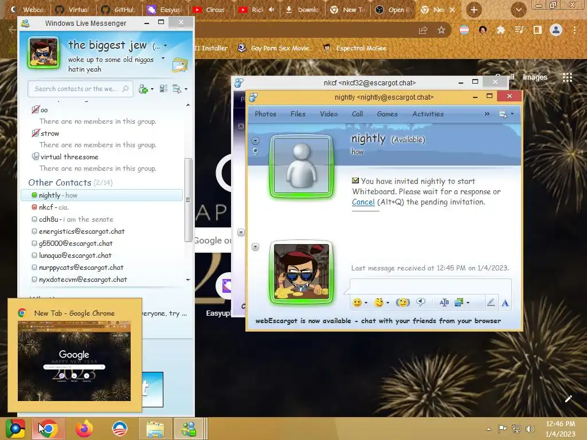Open the show menu icon in chat window

503,114
